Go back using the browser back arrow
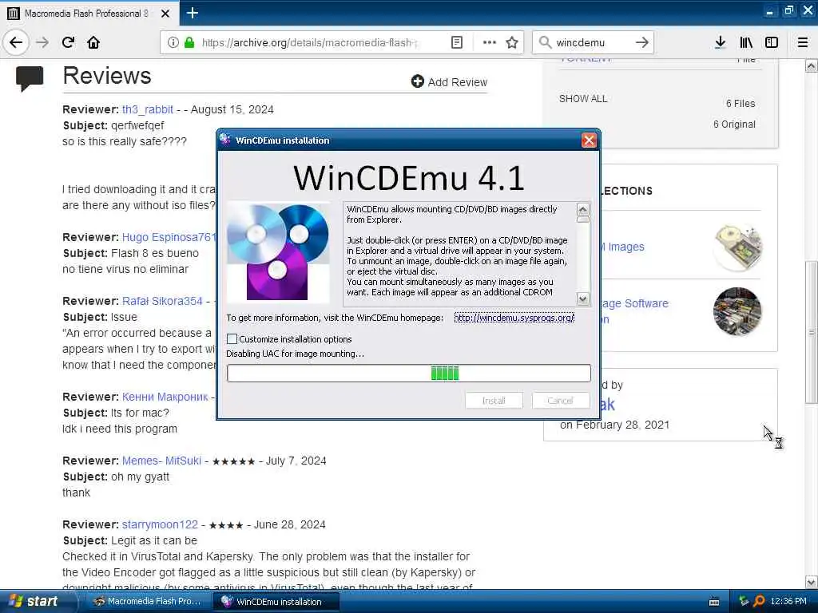The image size is (818, 613). point(16,42)
